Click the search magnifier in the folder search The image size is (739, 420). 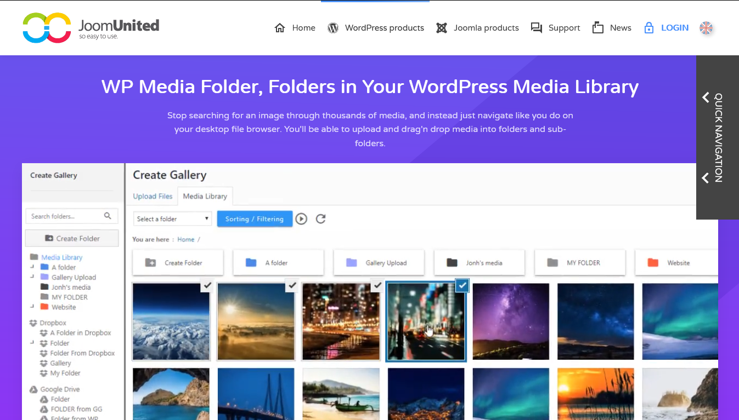pyautogui.click(x=108, y=216)
